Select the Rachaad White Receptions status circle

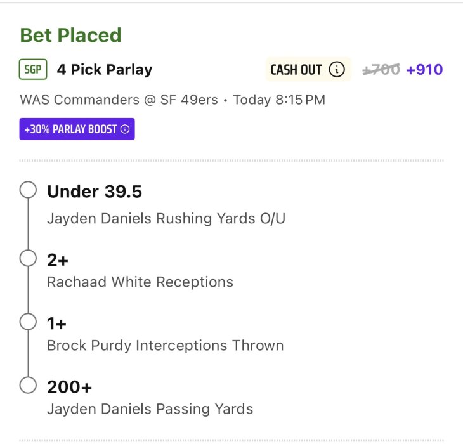[28, 258]
